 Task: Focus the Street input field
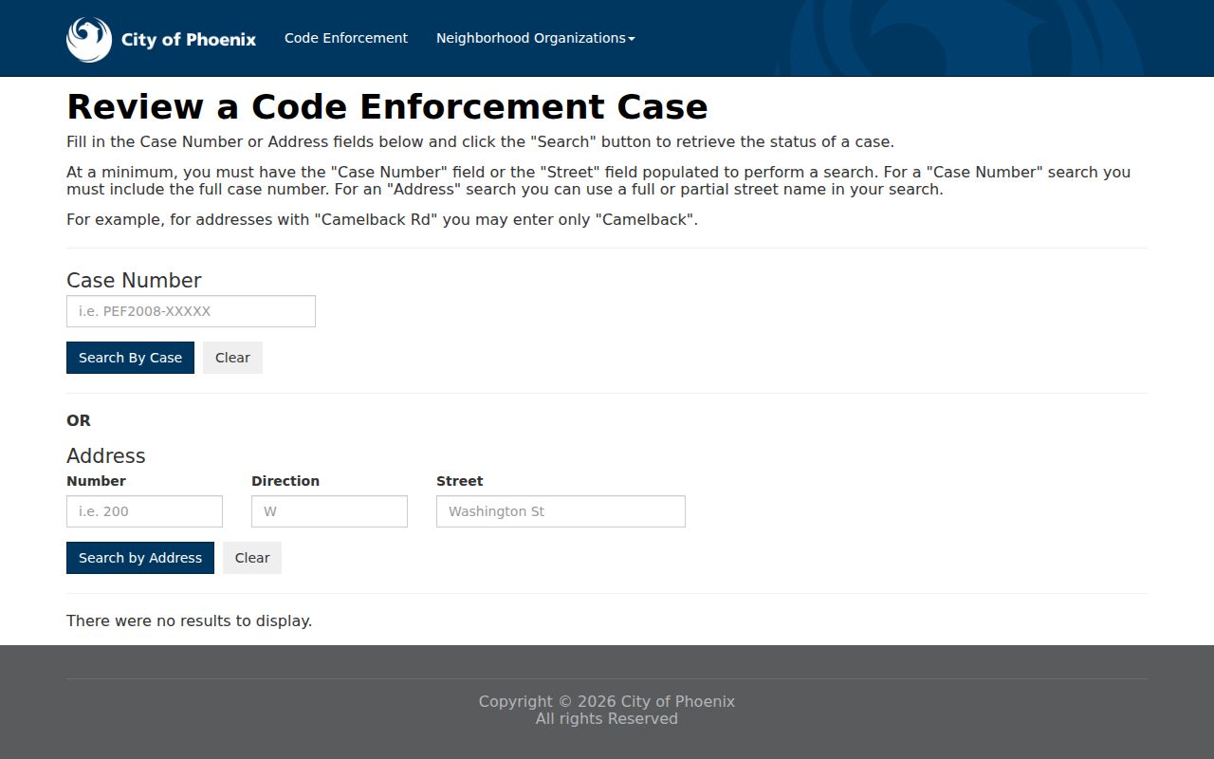tap(561, 511)
